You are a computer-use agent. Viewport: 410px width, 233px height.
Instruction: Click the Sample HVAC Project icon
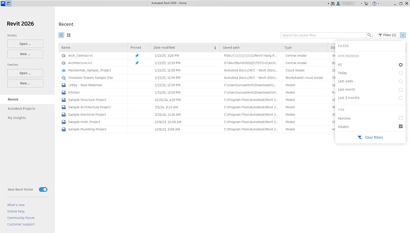pyautogui.click(x=64, y=122)
